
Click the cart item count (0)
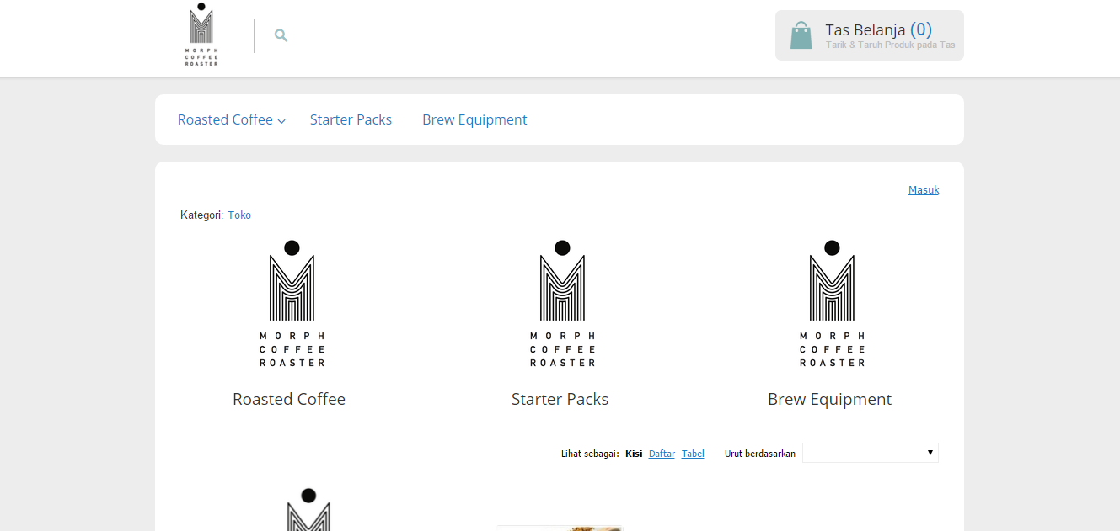point(921,29)
